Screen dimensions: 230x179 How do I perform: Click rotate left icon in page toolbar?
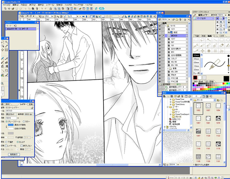tap(65, 16)
